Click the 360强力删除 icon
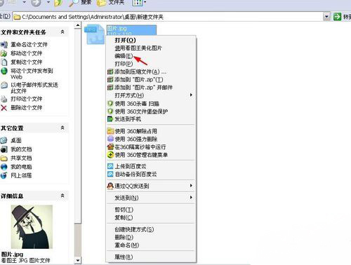The image size is (351, 265). 110,139
